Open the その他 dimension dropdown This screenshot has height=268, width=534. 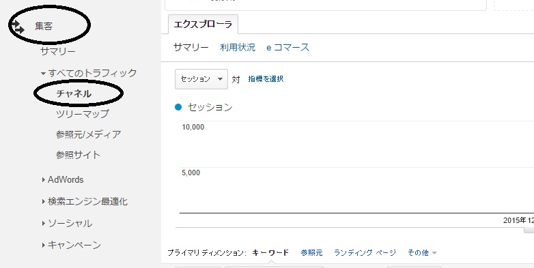[422, 253]
